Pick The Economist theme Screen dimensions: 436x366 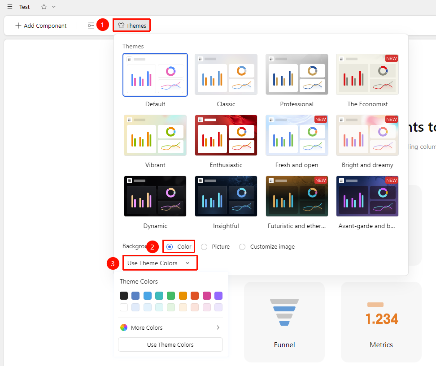pyautogui.click(x=367, y=74)
